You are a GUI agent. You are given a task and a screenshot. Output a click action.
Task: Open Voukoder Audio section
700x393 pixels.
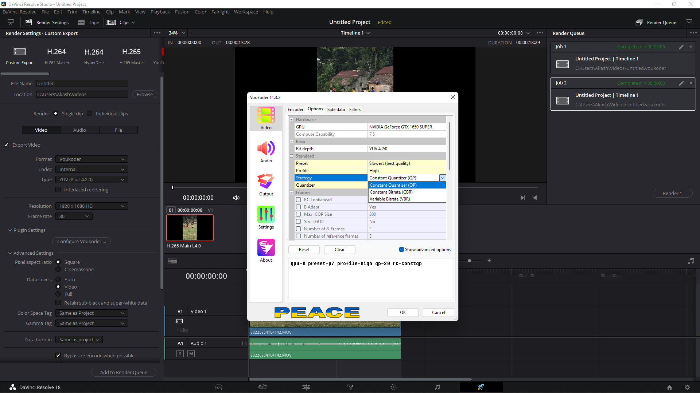pyautogui.click(x=266, y=151)
